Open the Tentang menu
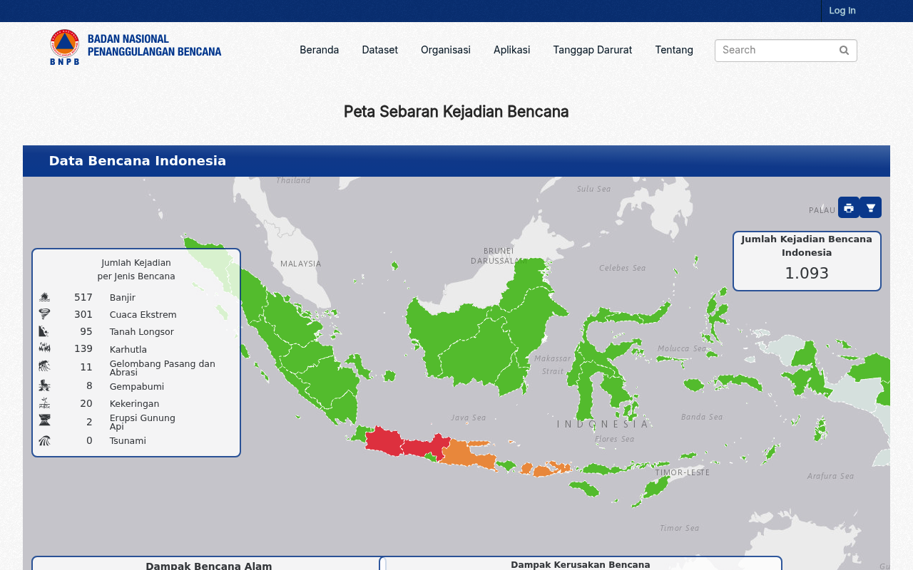 674,50
